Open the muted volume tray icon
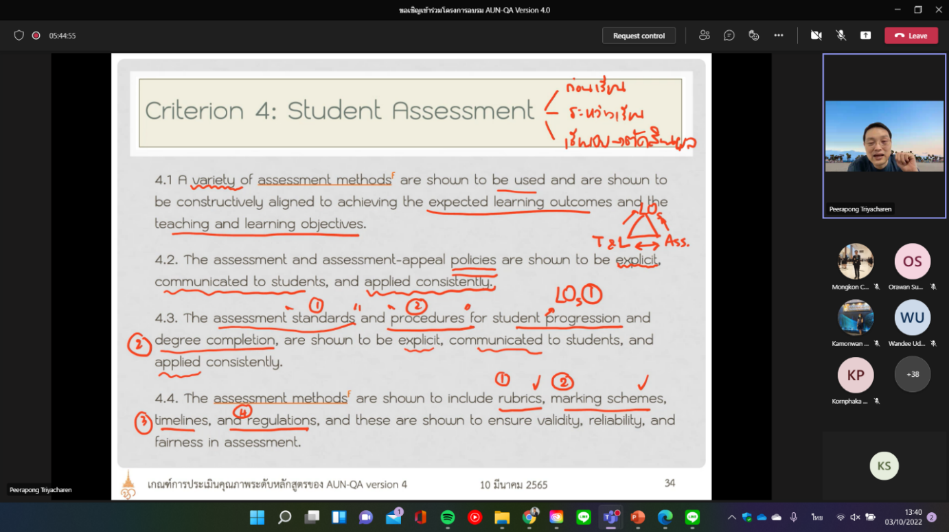This screenshot has height=532, width=949. [x=855, y=517]
